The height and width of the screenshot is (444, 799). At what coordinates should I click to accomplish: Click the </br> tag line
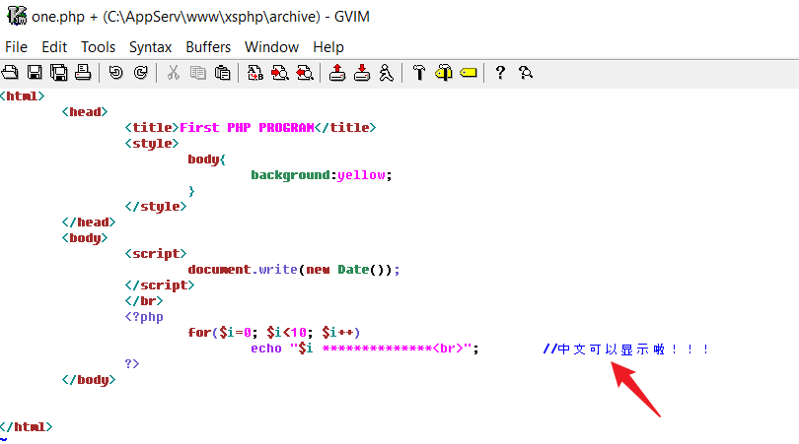pos(144,301)
